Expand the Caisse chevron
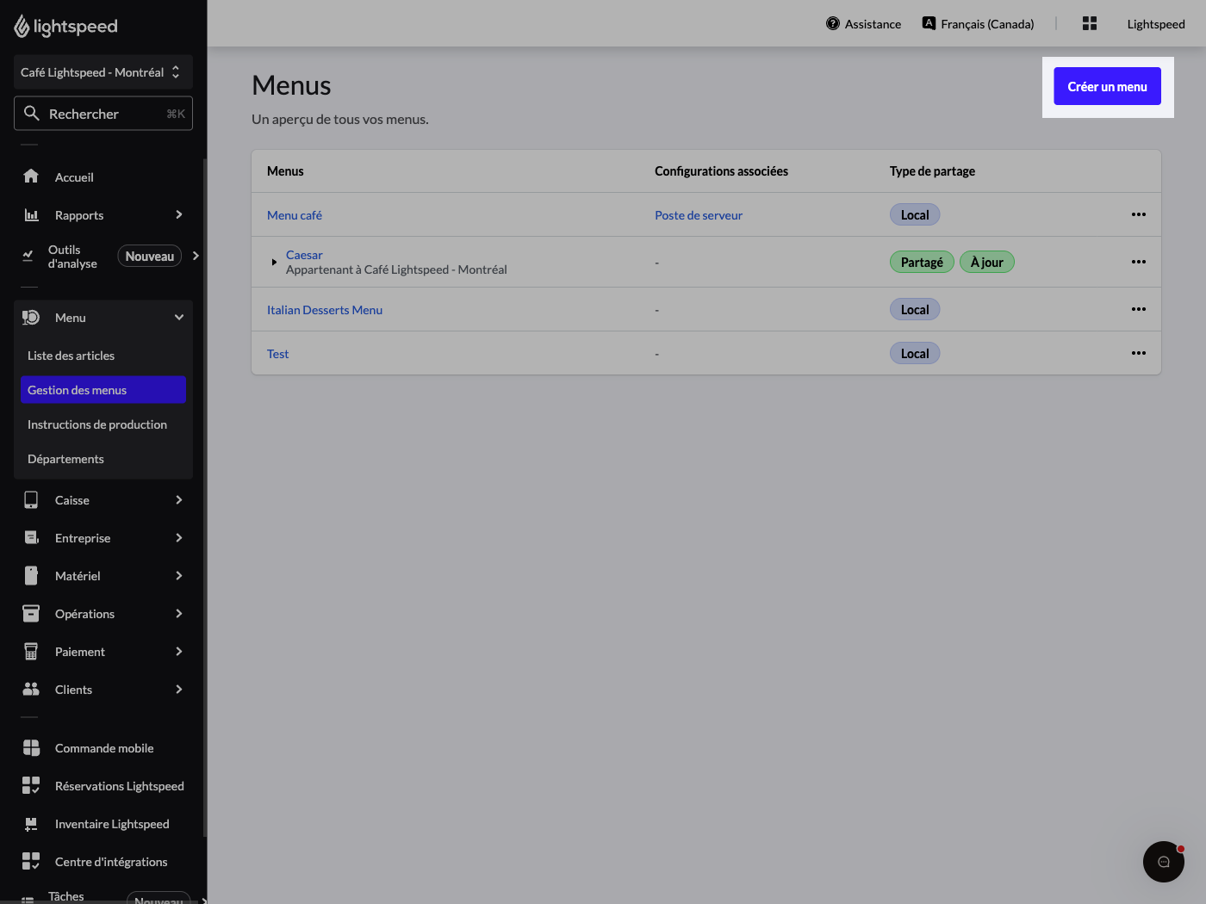The image size is (1206, 904). 179,500
